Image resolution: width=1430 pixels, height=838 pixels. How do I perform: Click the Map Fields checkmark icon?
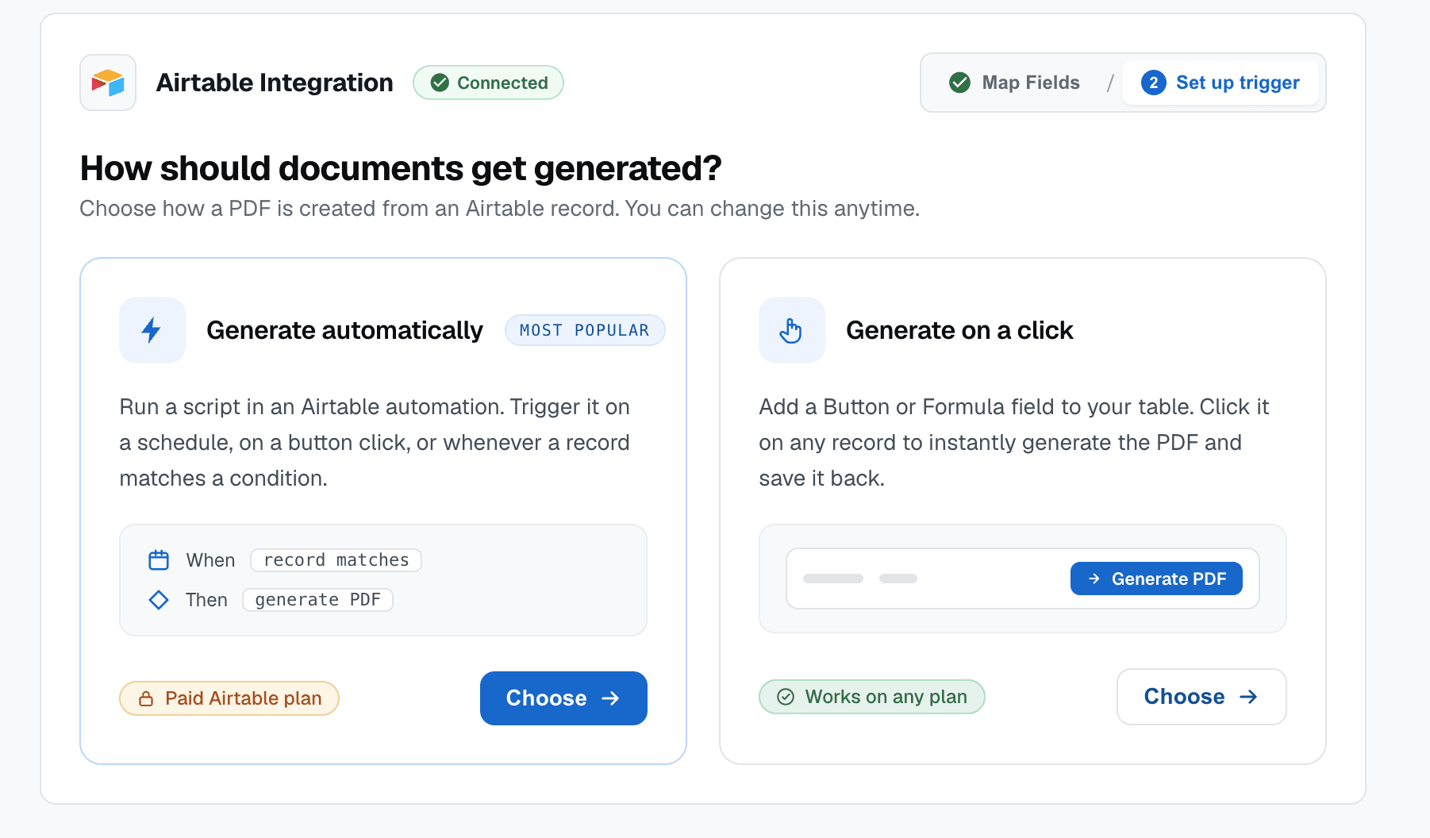point(960,83)
